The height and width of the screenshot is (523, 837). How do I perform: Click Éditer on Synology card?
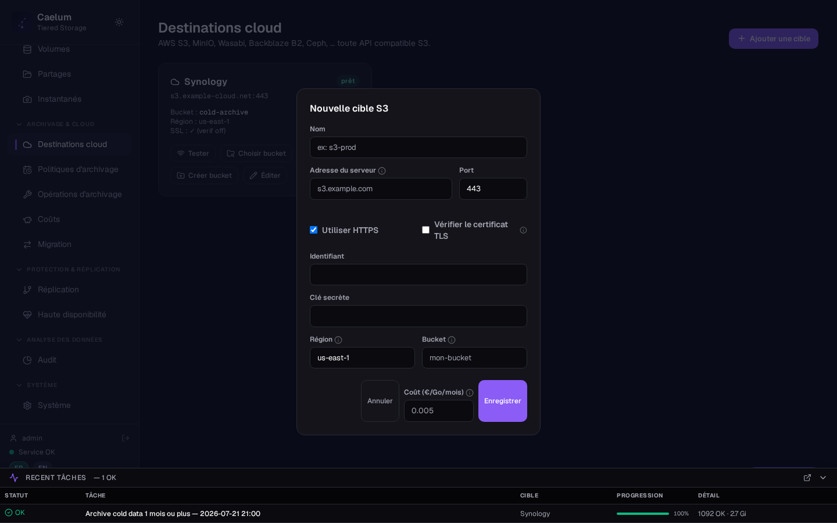265,175
